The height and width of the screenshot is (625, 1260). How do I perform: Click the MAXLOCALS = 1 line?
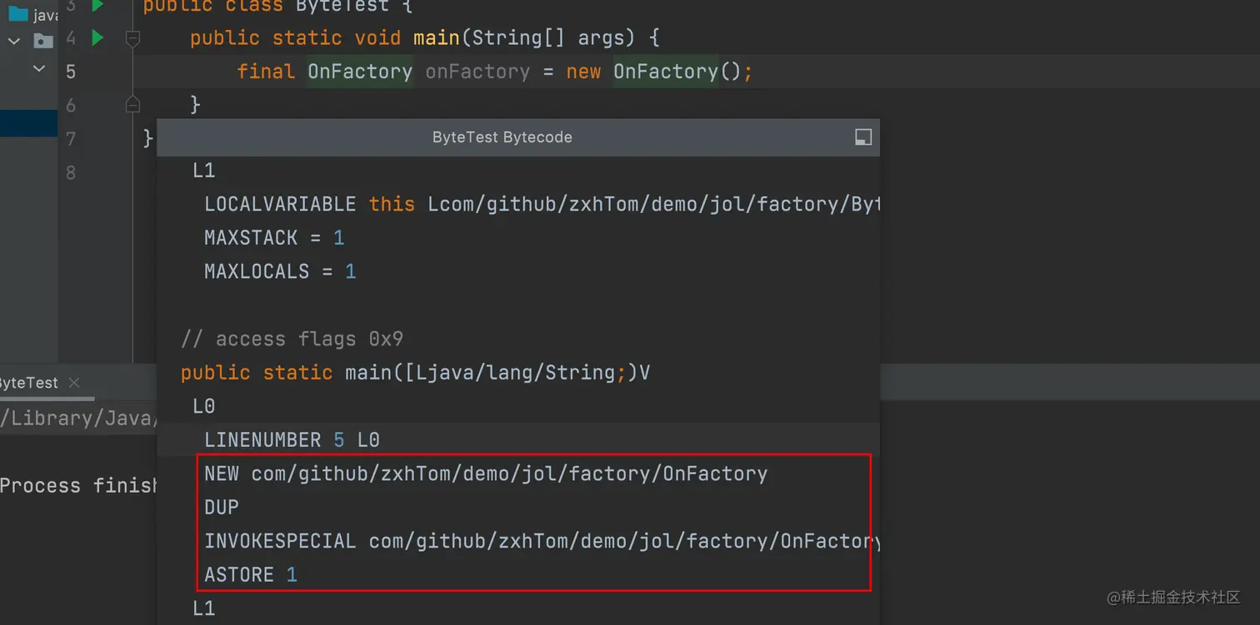pos(280,271)
